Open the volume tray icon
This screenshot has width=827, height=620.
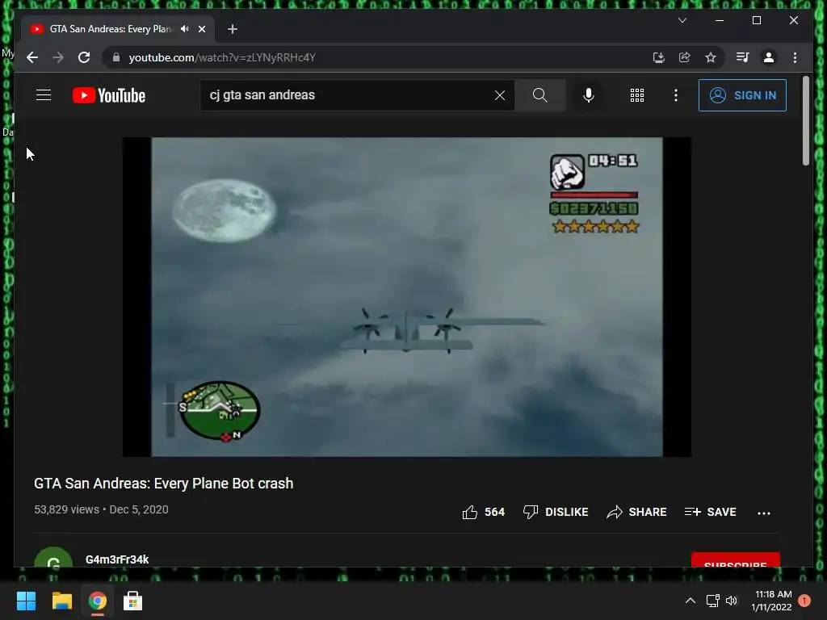pyautogui.click(x=732, y=601)
